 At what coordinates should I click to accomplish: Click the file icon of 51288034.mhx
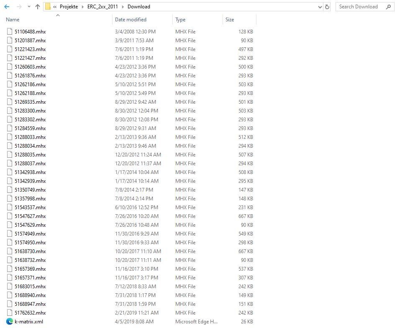coord(10,146)
